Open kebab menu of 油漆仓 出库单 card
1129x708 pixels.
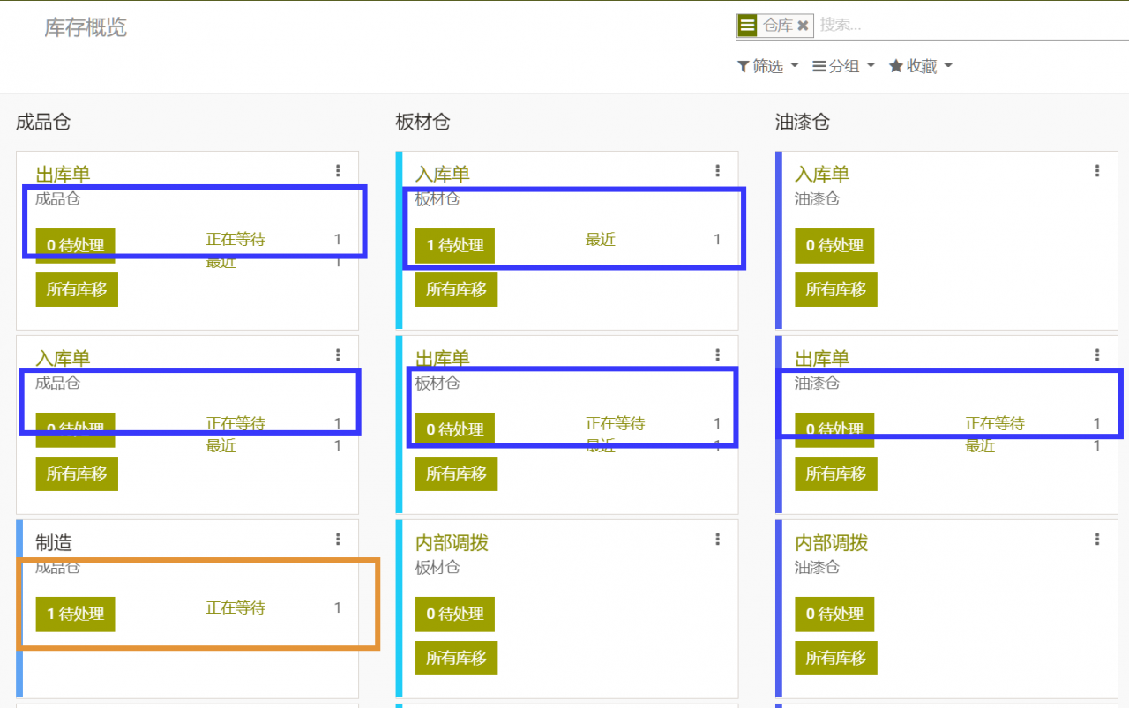coord(1097,355)
